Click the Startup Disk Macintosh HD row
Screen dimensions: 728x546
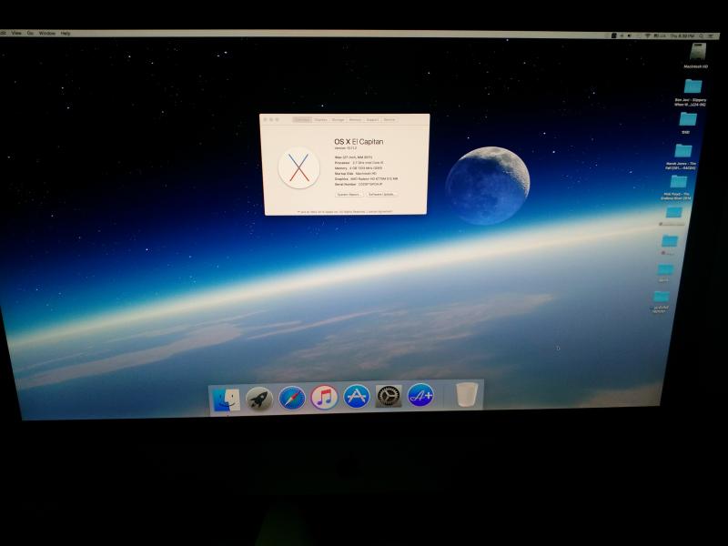[x=356, y=174]
